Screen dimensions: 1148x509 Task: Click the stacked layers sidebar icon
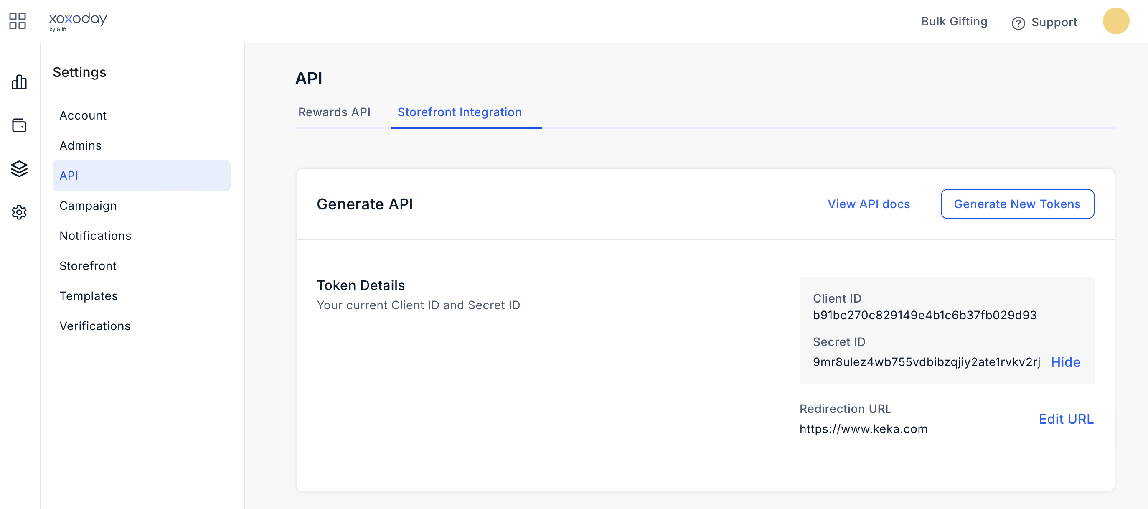pyautogui.click(x=19, y=169)
